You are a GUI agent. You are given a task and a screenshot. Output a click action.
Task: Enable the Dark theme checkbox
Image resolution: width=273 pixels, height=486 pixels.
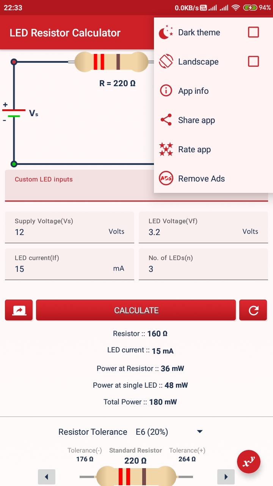(x=253, y=32)
